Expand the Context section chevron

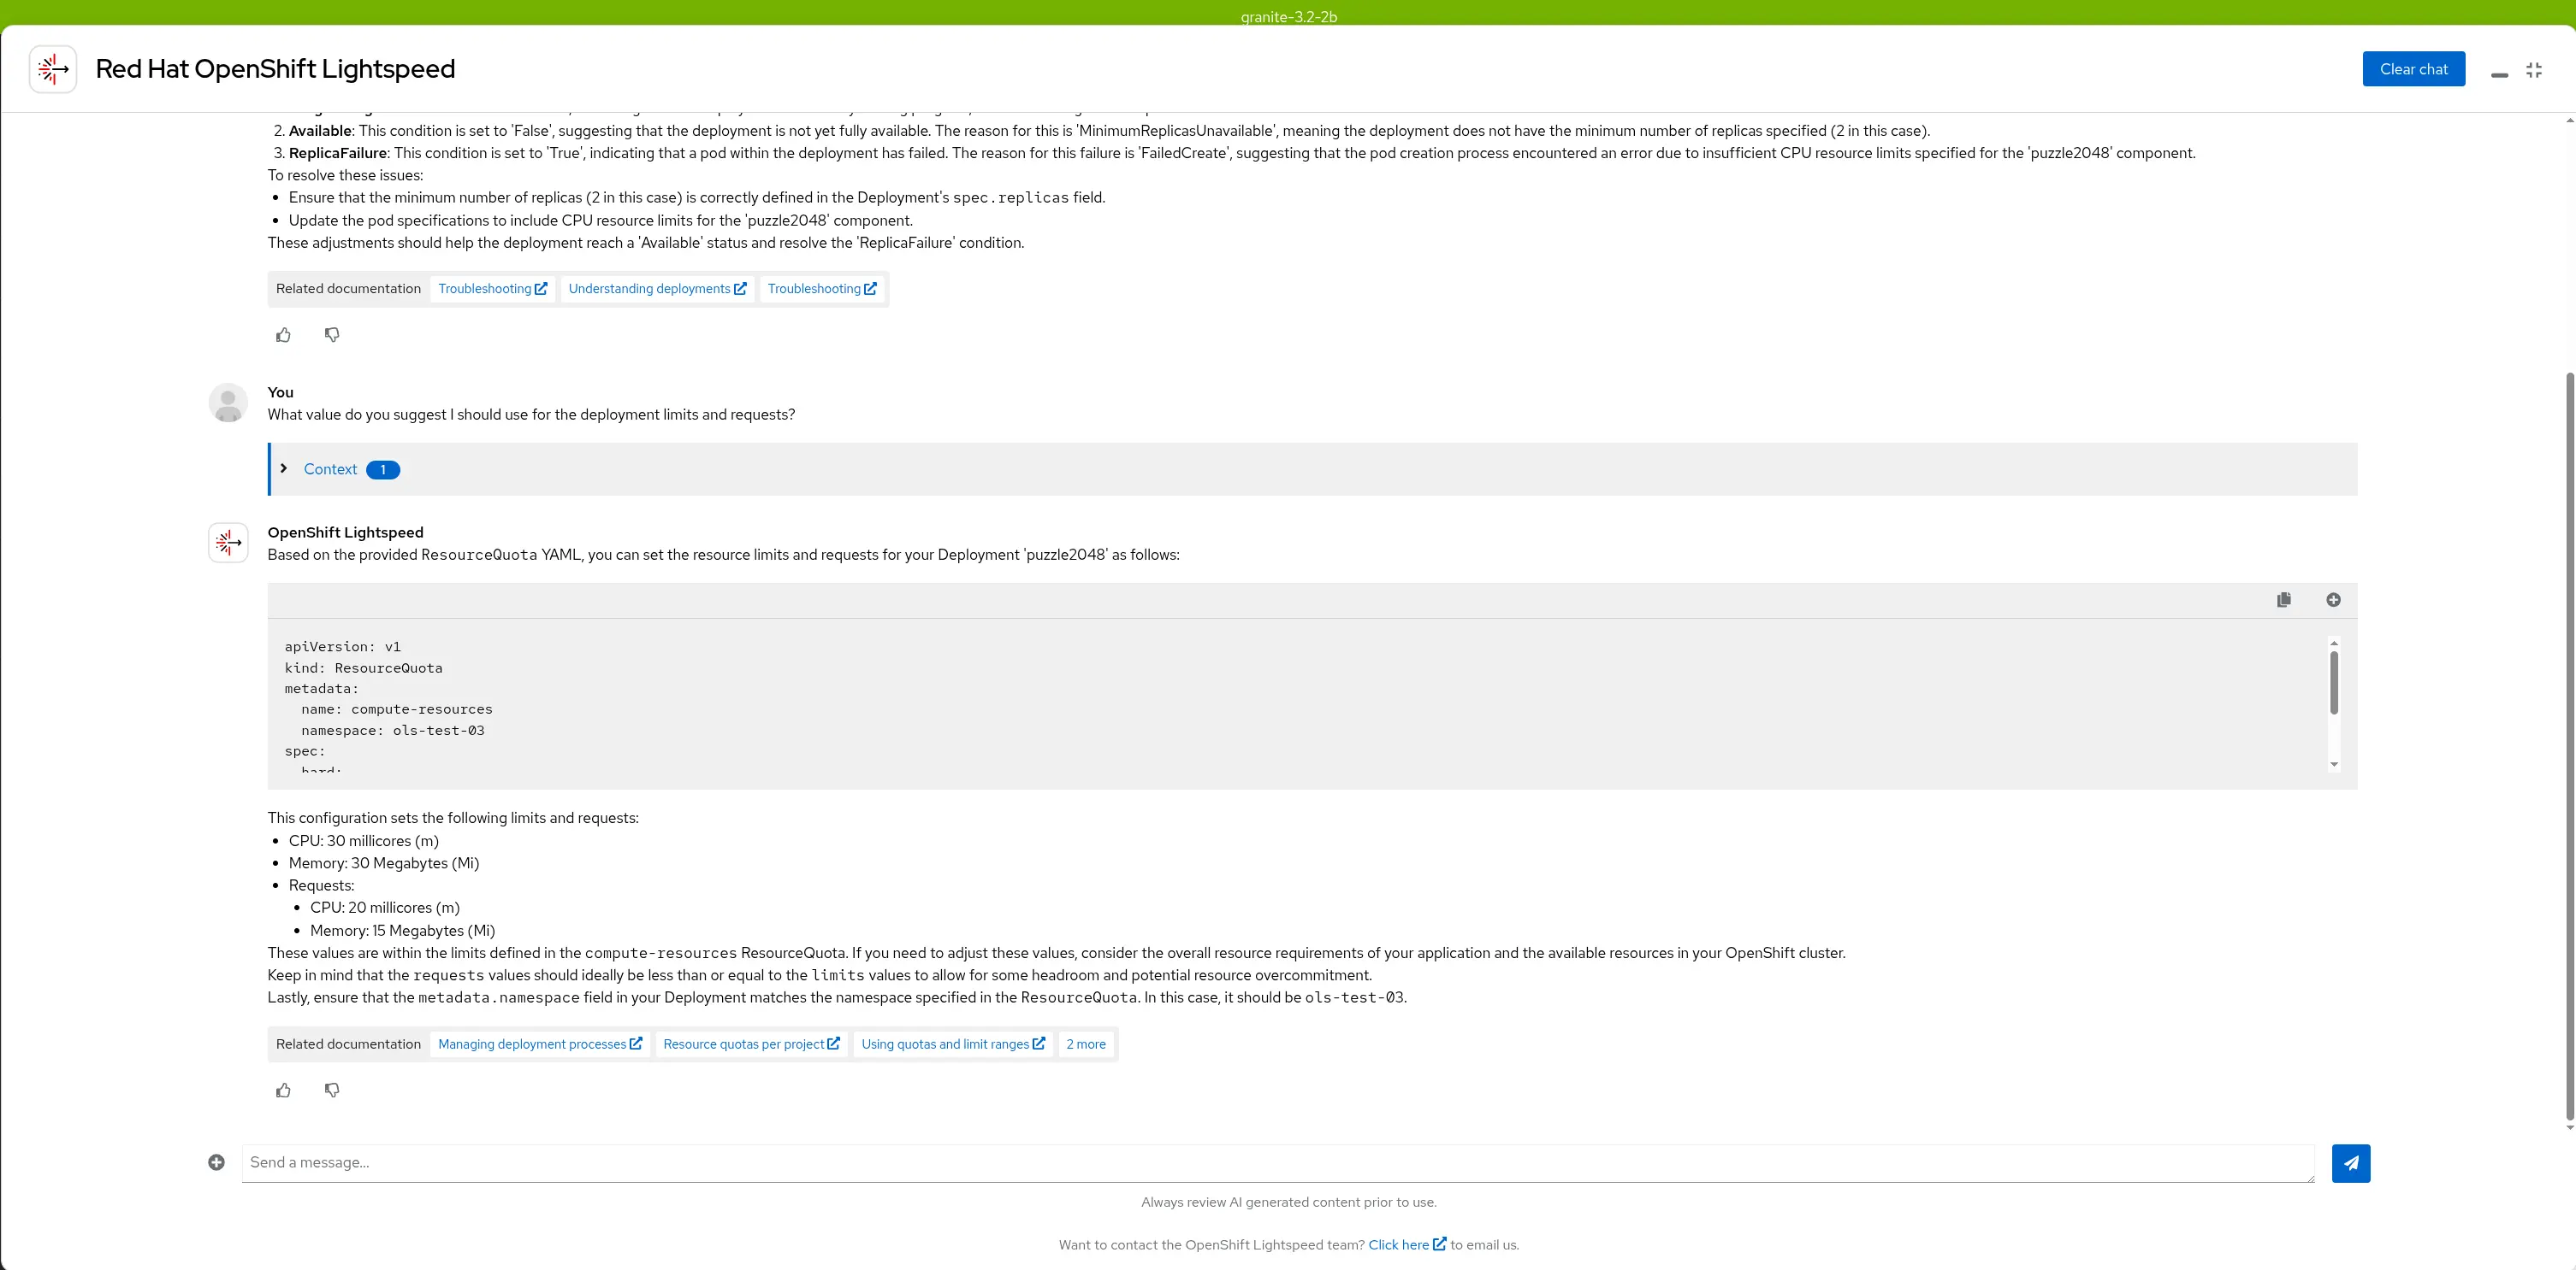point(284,468)
